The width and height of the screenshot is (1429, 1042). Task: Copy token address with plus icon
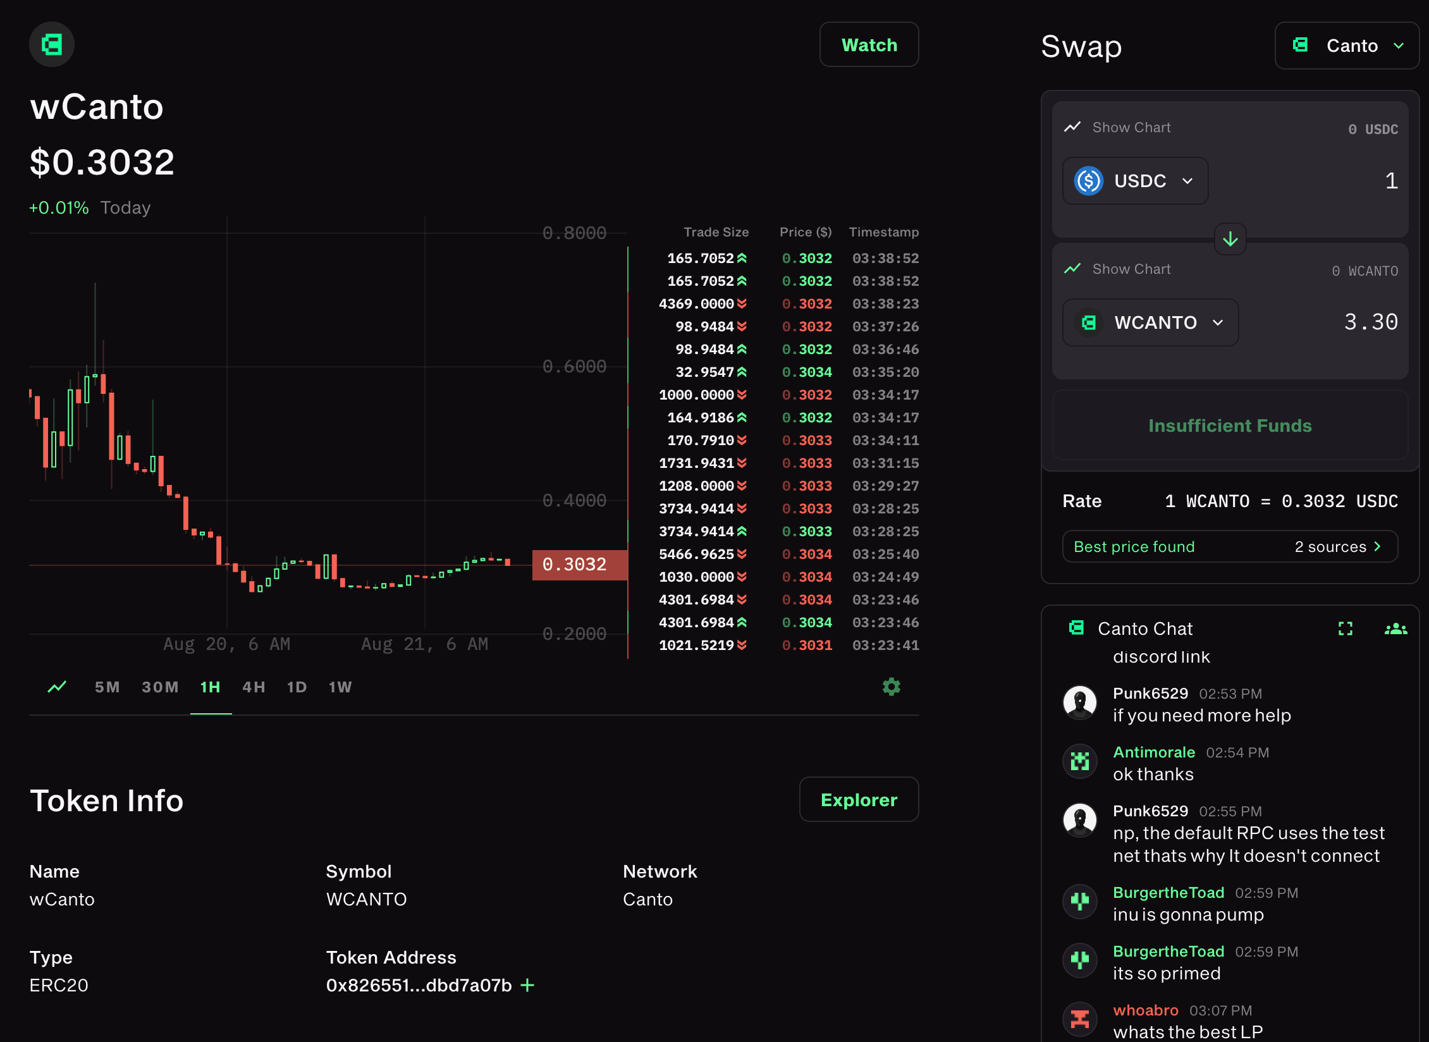(527, 985)
